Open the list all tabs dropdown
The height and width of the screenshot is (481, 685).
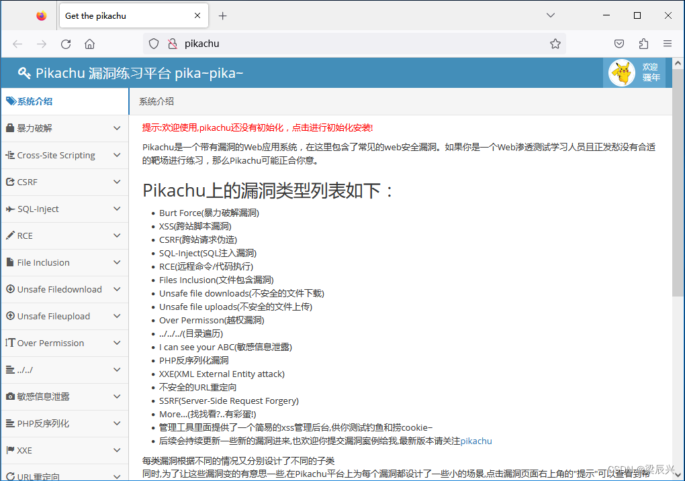(x=551, y=15)
